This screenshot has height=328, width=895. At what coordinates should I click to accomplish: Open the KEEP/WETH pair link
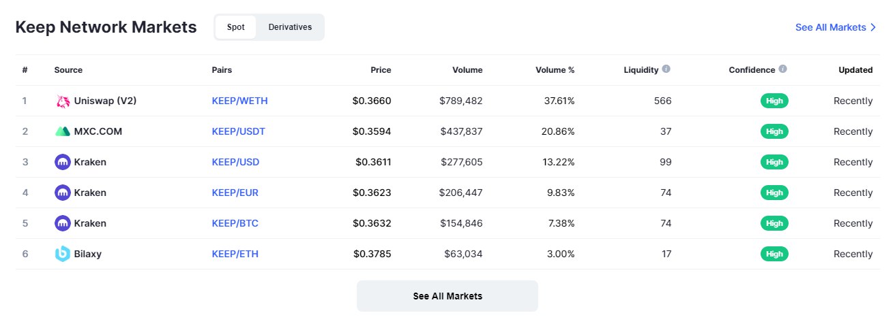[239, 101]
